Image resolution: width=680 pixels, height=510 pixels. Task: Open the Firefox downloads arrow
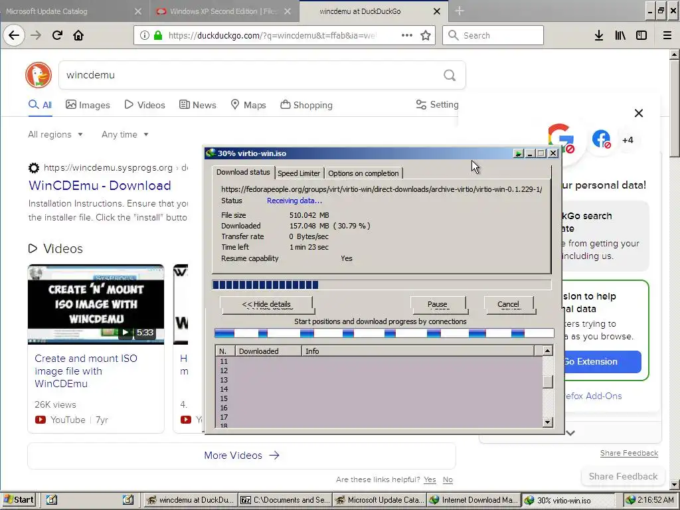(x=599, y=36)
